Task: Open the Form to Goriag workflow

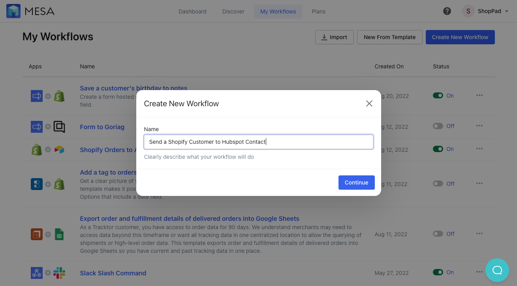Action: [102, 127]
